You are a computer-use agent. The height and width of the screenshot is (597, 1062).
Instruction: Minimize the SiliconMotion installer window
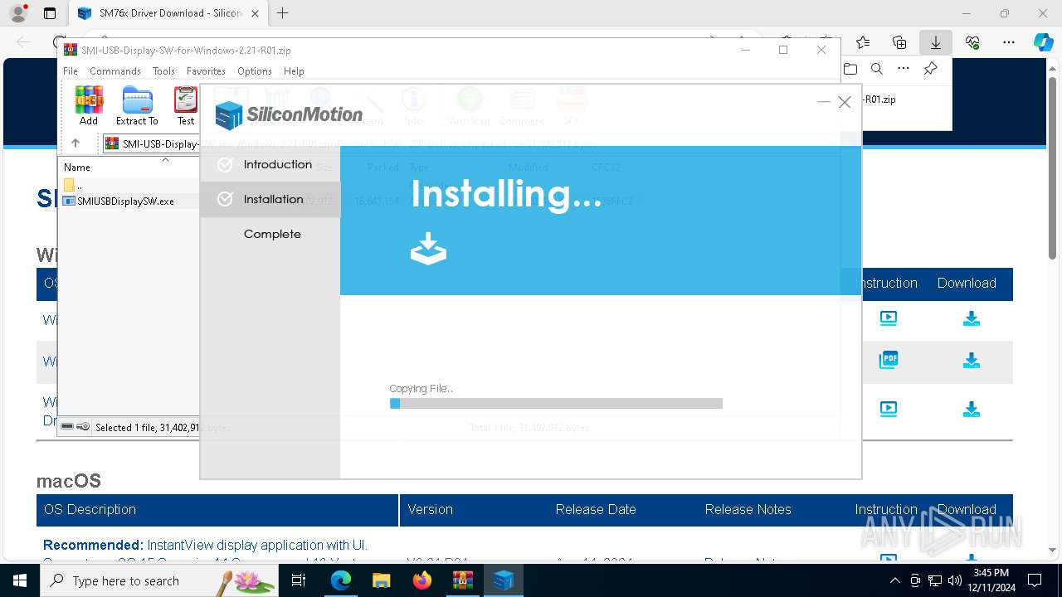(x=823, y=102)
